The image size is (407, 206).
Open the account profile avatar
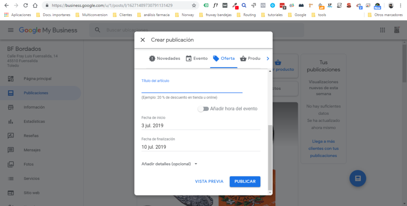click(397, 30)
